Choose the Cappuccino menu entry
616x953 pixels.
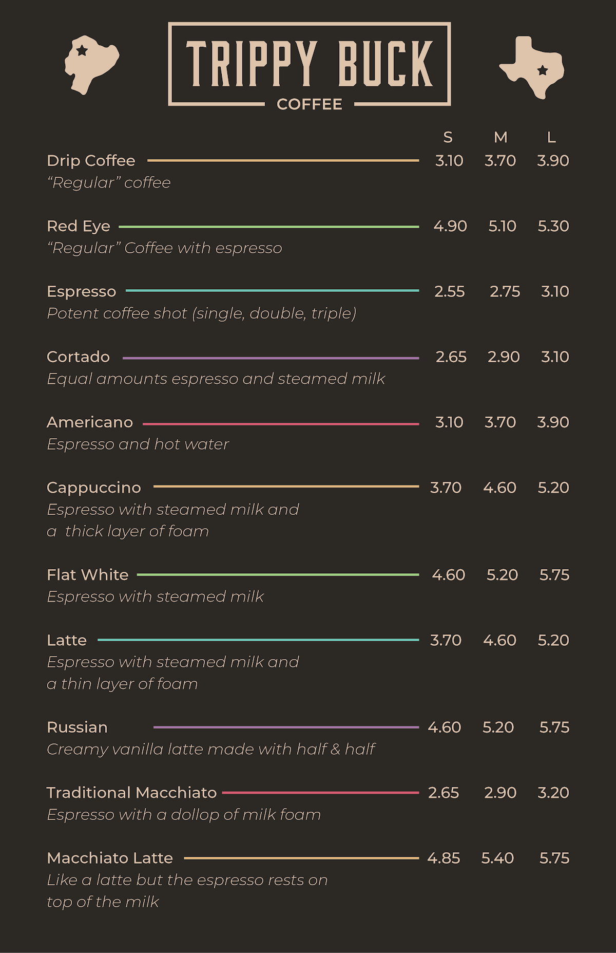(94, 488)
